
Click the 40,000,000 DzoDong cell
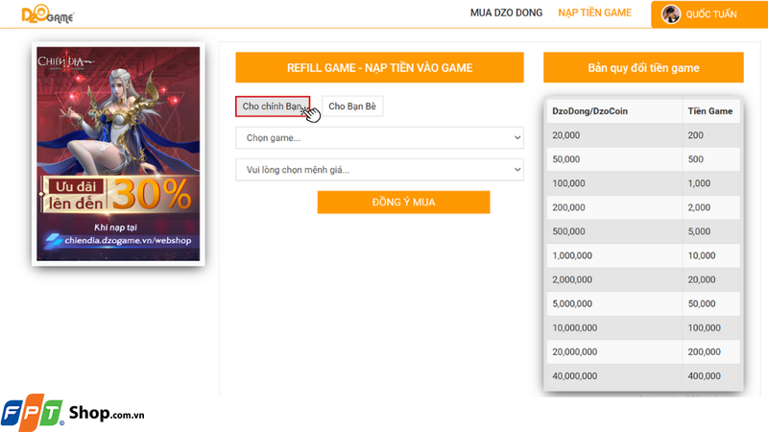614,375
